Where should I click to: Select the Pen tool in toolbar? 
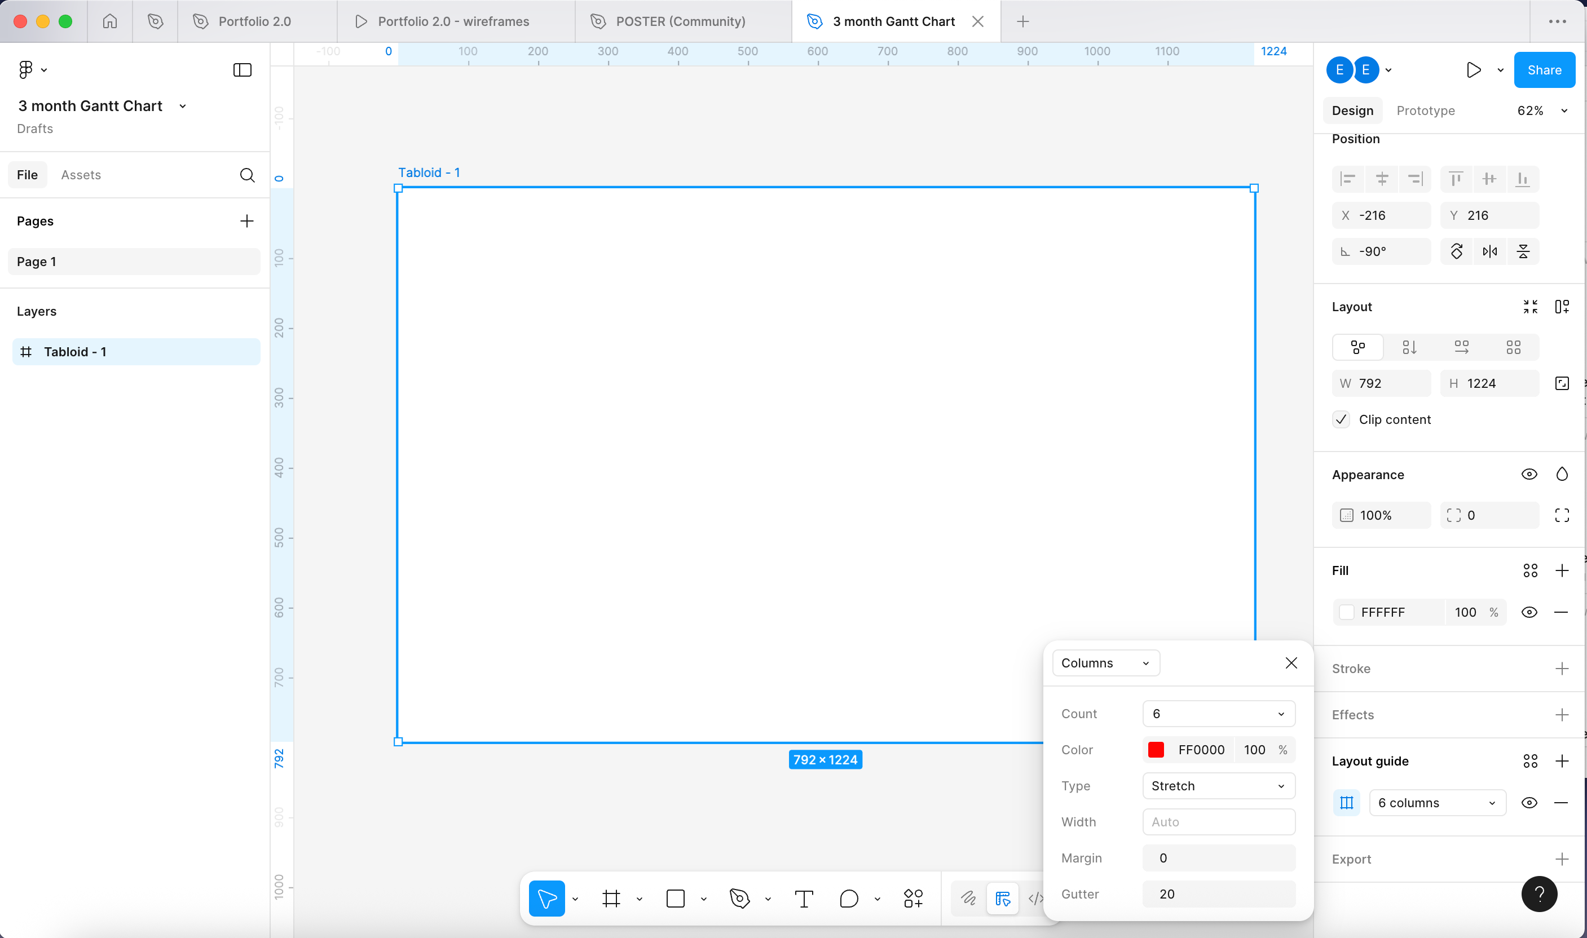tap(739, 898)
